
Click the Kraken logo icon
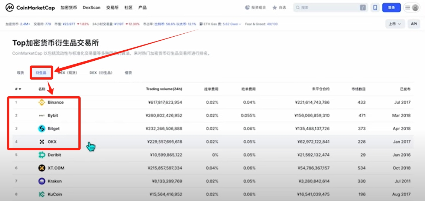click(42, 181)
